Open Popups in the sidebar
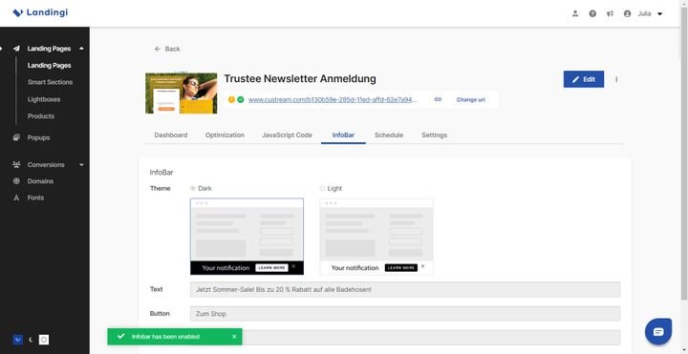 38,137
